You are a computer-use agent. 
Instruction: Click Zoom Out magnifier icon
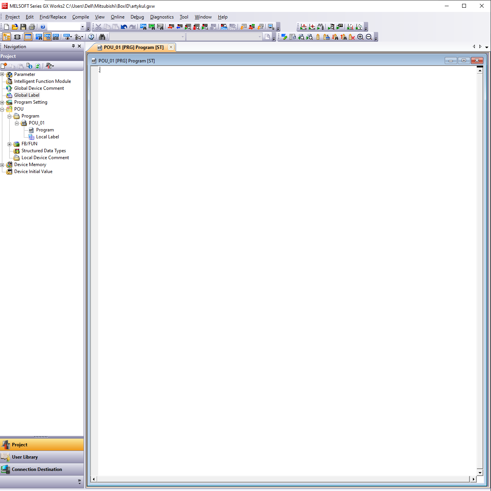pyautogui.click(x=369, y=37)
